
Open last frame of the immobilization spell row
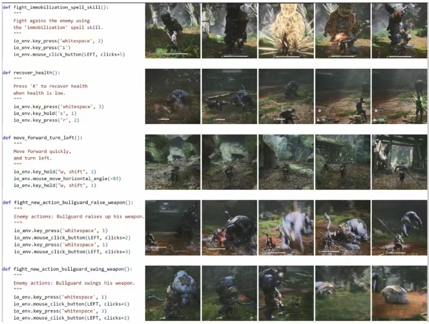pos(399,31)
